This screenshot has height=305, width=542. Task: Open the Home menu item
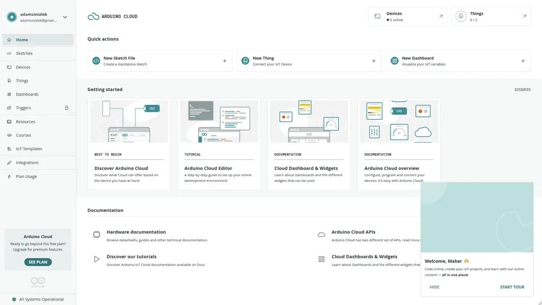tap(38, 40)
